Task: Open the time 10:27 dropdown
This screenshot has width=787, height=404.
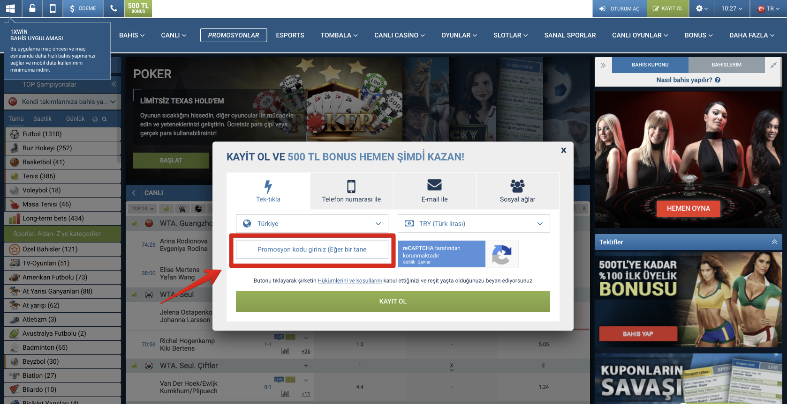Action: point(732,8)
